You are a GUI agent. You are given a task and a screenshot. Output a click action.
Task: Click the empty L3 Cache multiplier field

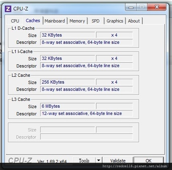(115, 106)
